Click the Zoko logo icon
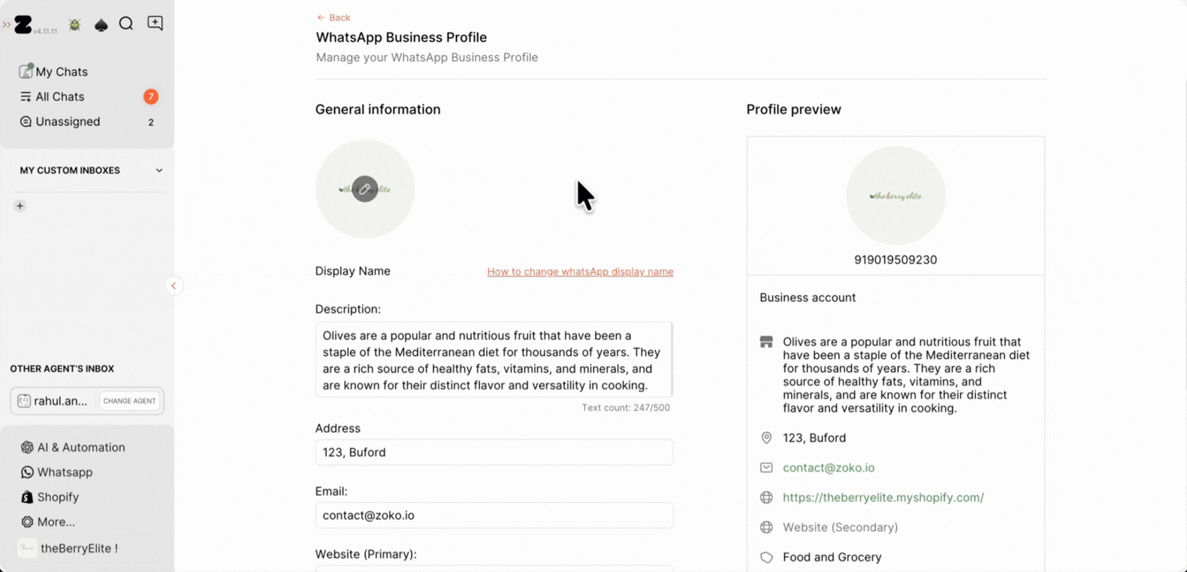This screenshot has width=1187, height=572. click(x=24, y=25)
